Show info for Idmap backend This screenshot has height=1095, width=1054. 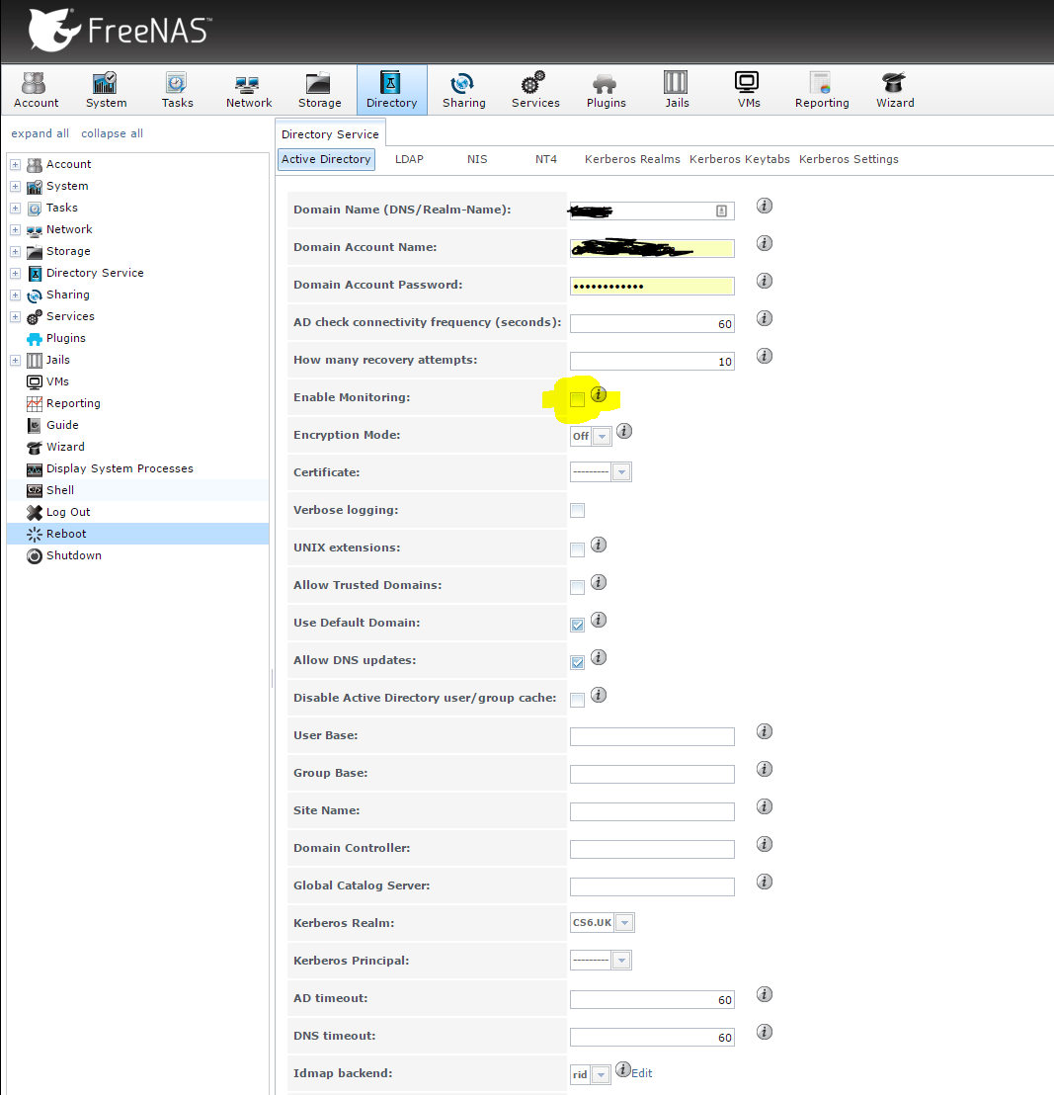(x=622, y=1069)
